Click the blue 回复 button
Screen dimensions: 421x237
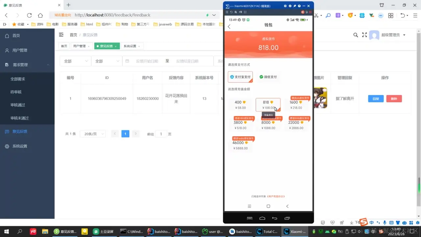click(x=376, y=99)
